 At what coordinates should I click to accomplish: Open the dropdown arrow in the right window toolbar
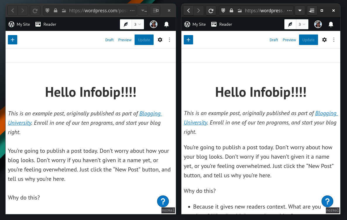[x=300, y=11]
